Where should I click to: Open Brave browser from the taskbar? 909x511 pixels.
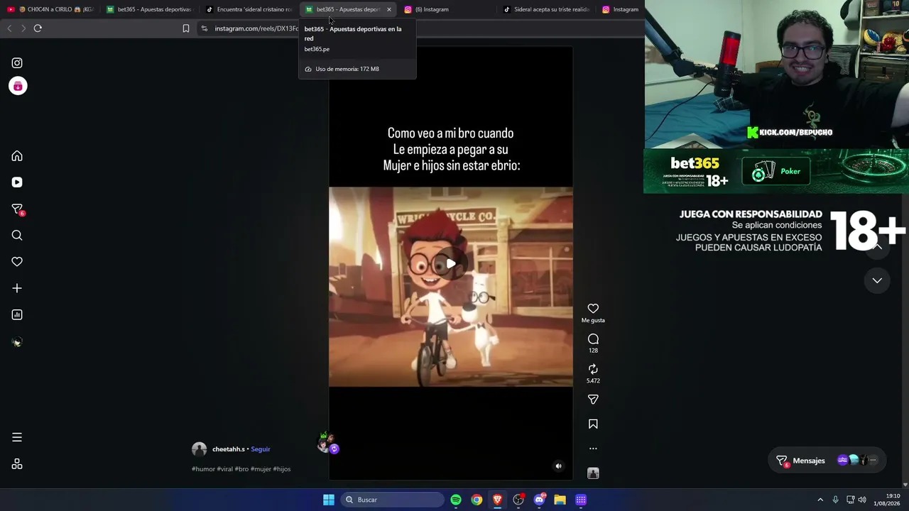click(x=497, y=500)
